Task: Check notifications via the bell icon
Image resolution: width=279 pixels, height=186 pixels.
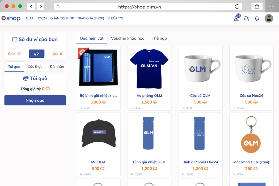Action: coord(257,18)
